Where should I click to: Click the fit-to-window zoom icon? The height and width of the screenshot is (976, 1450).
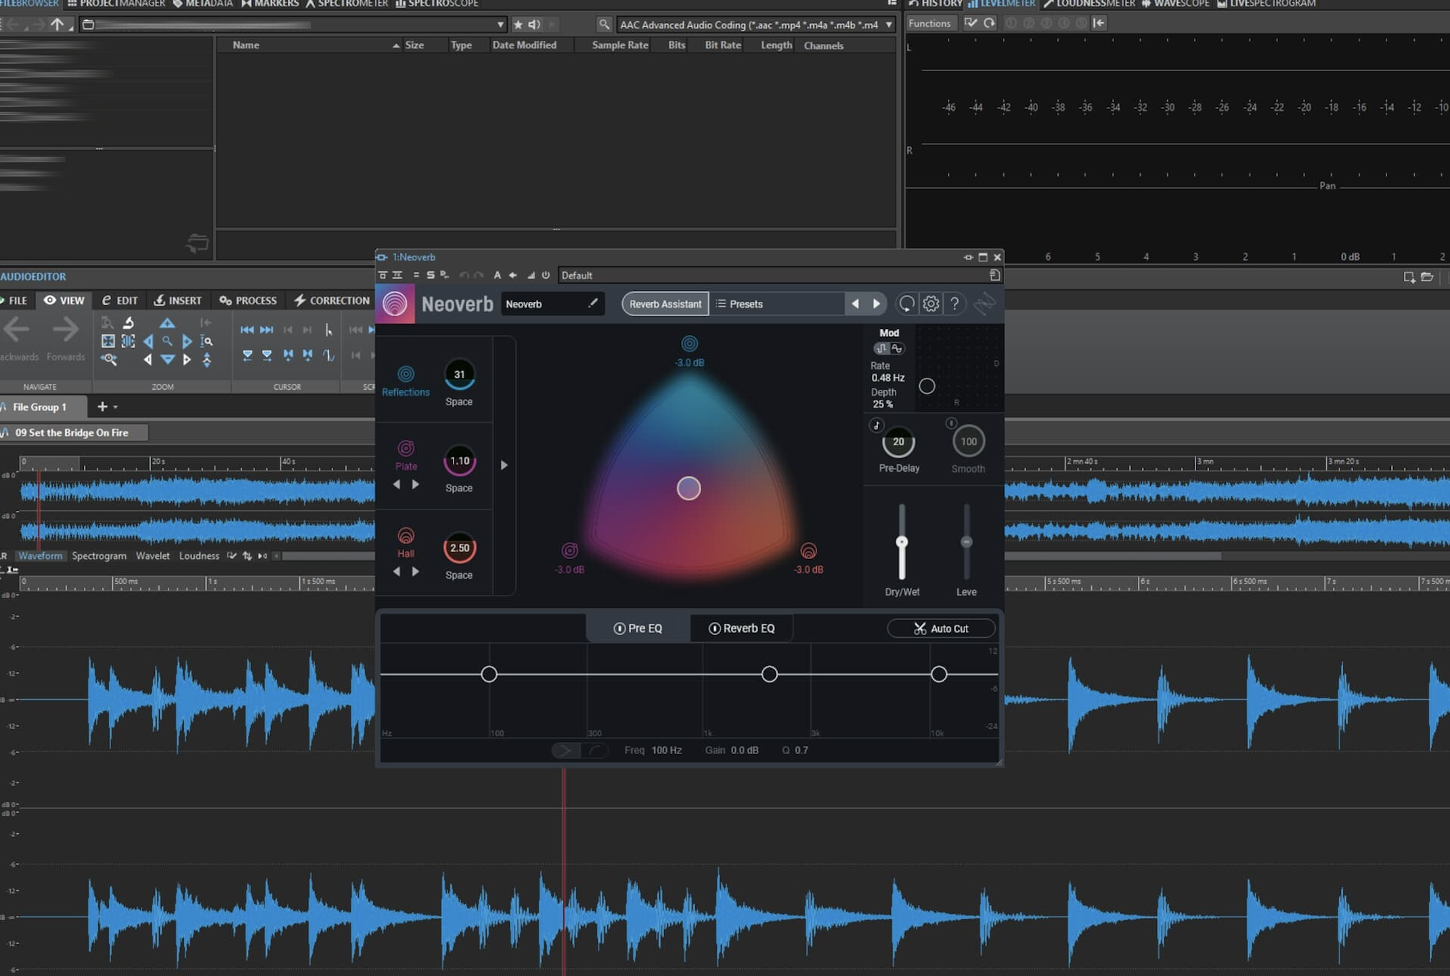(x=108, y=341)
